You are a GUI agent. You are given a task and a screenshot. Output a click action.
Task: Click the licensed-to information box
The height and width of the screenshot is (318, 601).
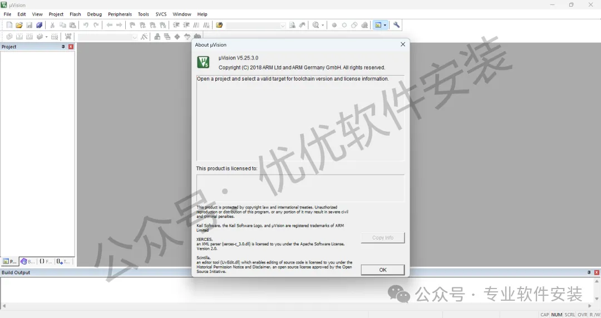click(300, 188)
